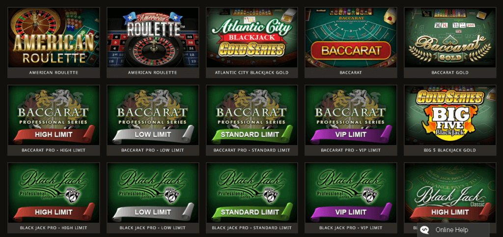Choose Black Jack Pro VIP Limit tile

tap(351, 193)
